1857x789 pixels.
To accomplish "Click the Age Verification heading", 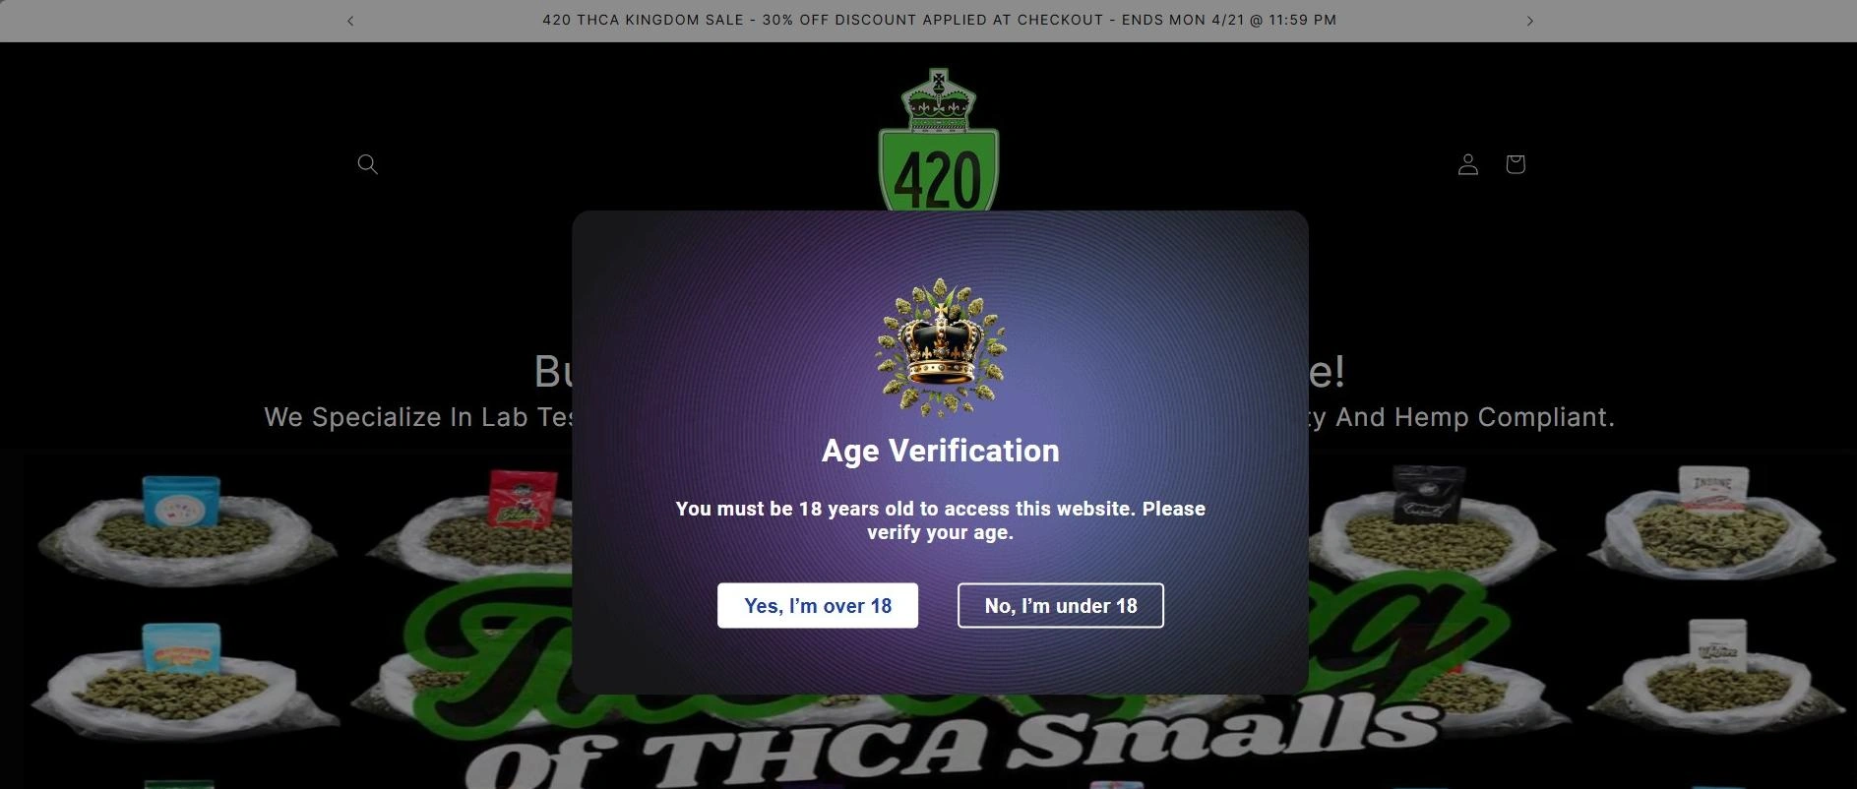I will 940,451.
